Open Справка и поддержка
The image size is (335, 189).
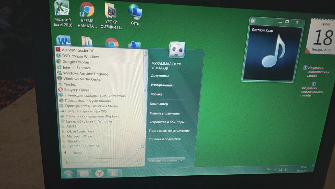pos(165,139)
